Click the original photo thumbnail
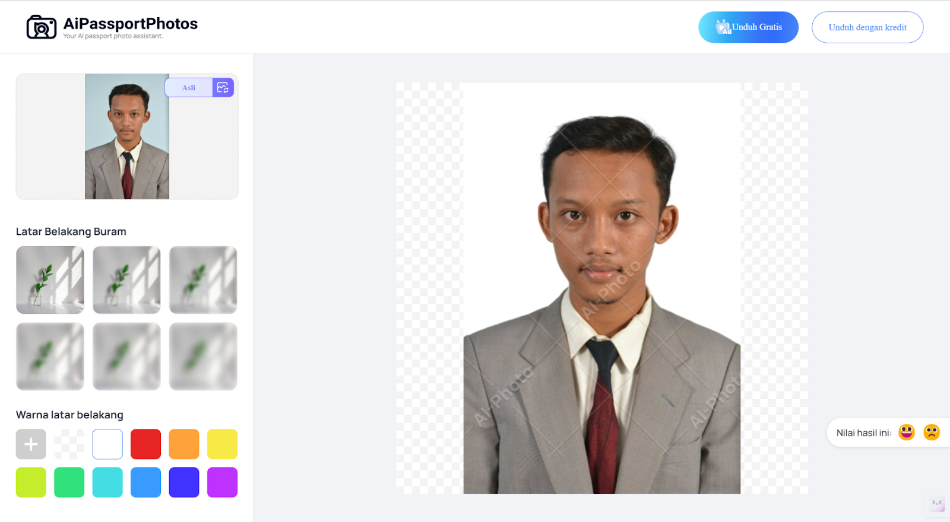 (x=127, y=136)
